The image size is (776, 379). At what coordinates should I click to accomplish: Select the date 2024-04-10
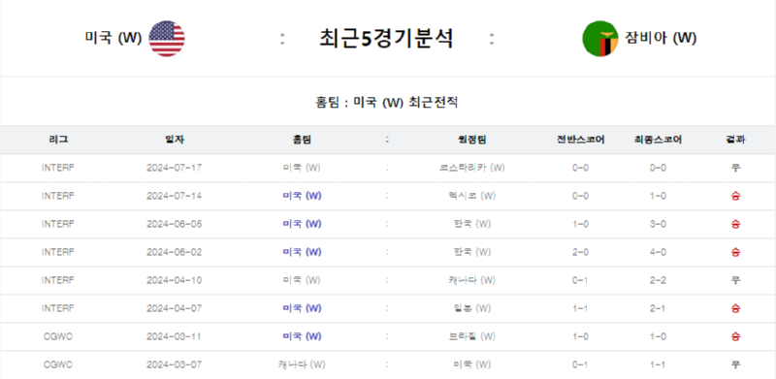click(175, 280)
